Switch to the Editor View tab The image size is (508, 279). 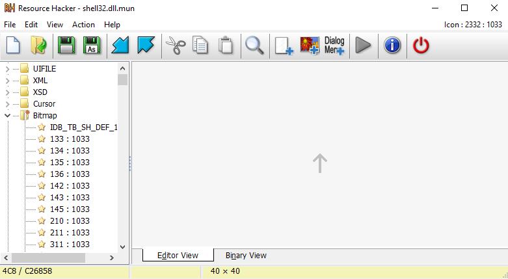click(178, 256)
